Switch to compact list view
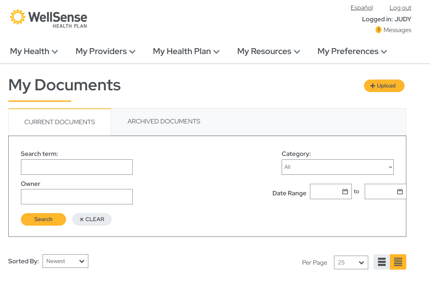430x286 pixels. pos(381,262)
